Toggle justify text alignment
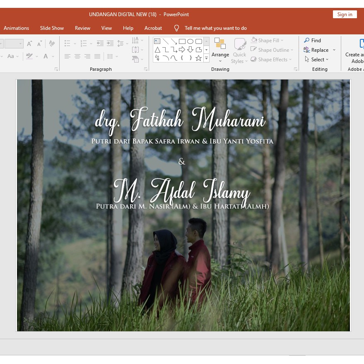The width and height of the screenshot is (364, 364). [x=97, y=56]
